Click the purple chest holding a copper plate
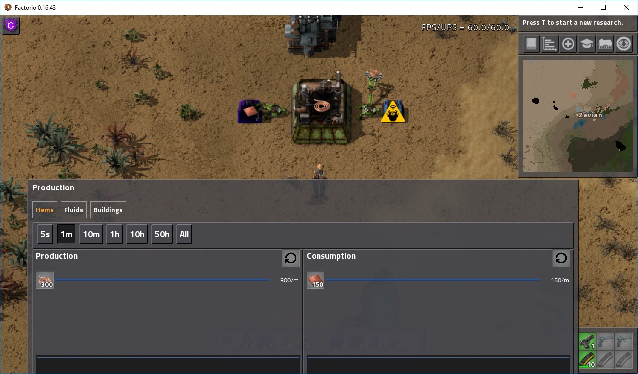 pyautogui.click(x=250, y=111)
